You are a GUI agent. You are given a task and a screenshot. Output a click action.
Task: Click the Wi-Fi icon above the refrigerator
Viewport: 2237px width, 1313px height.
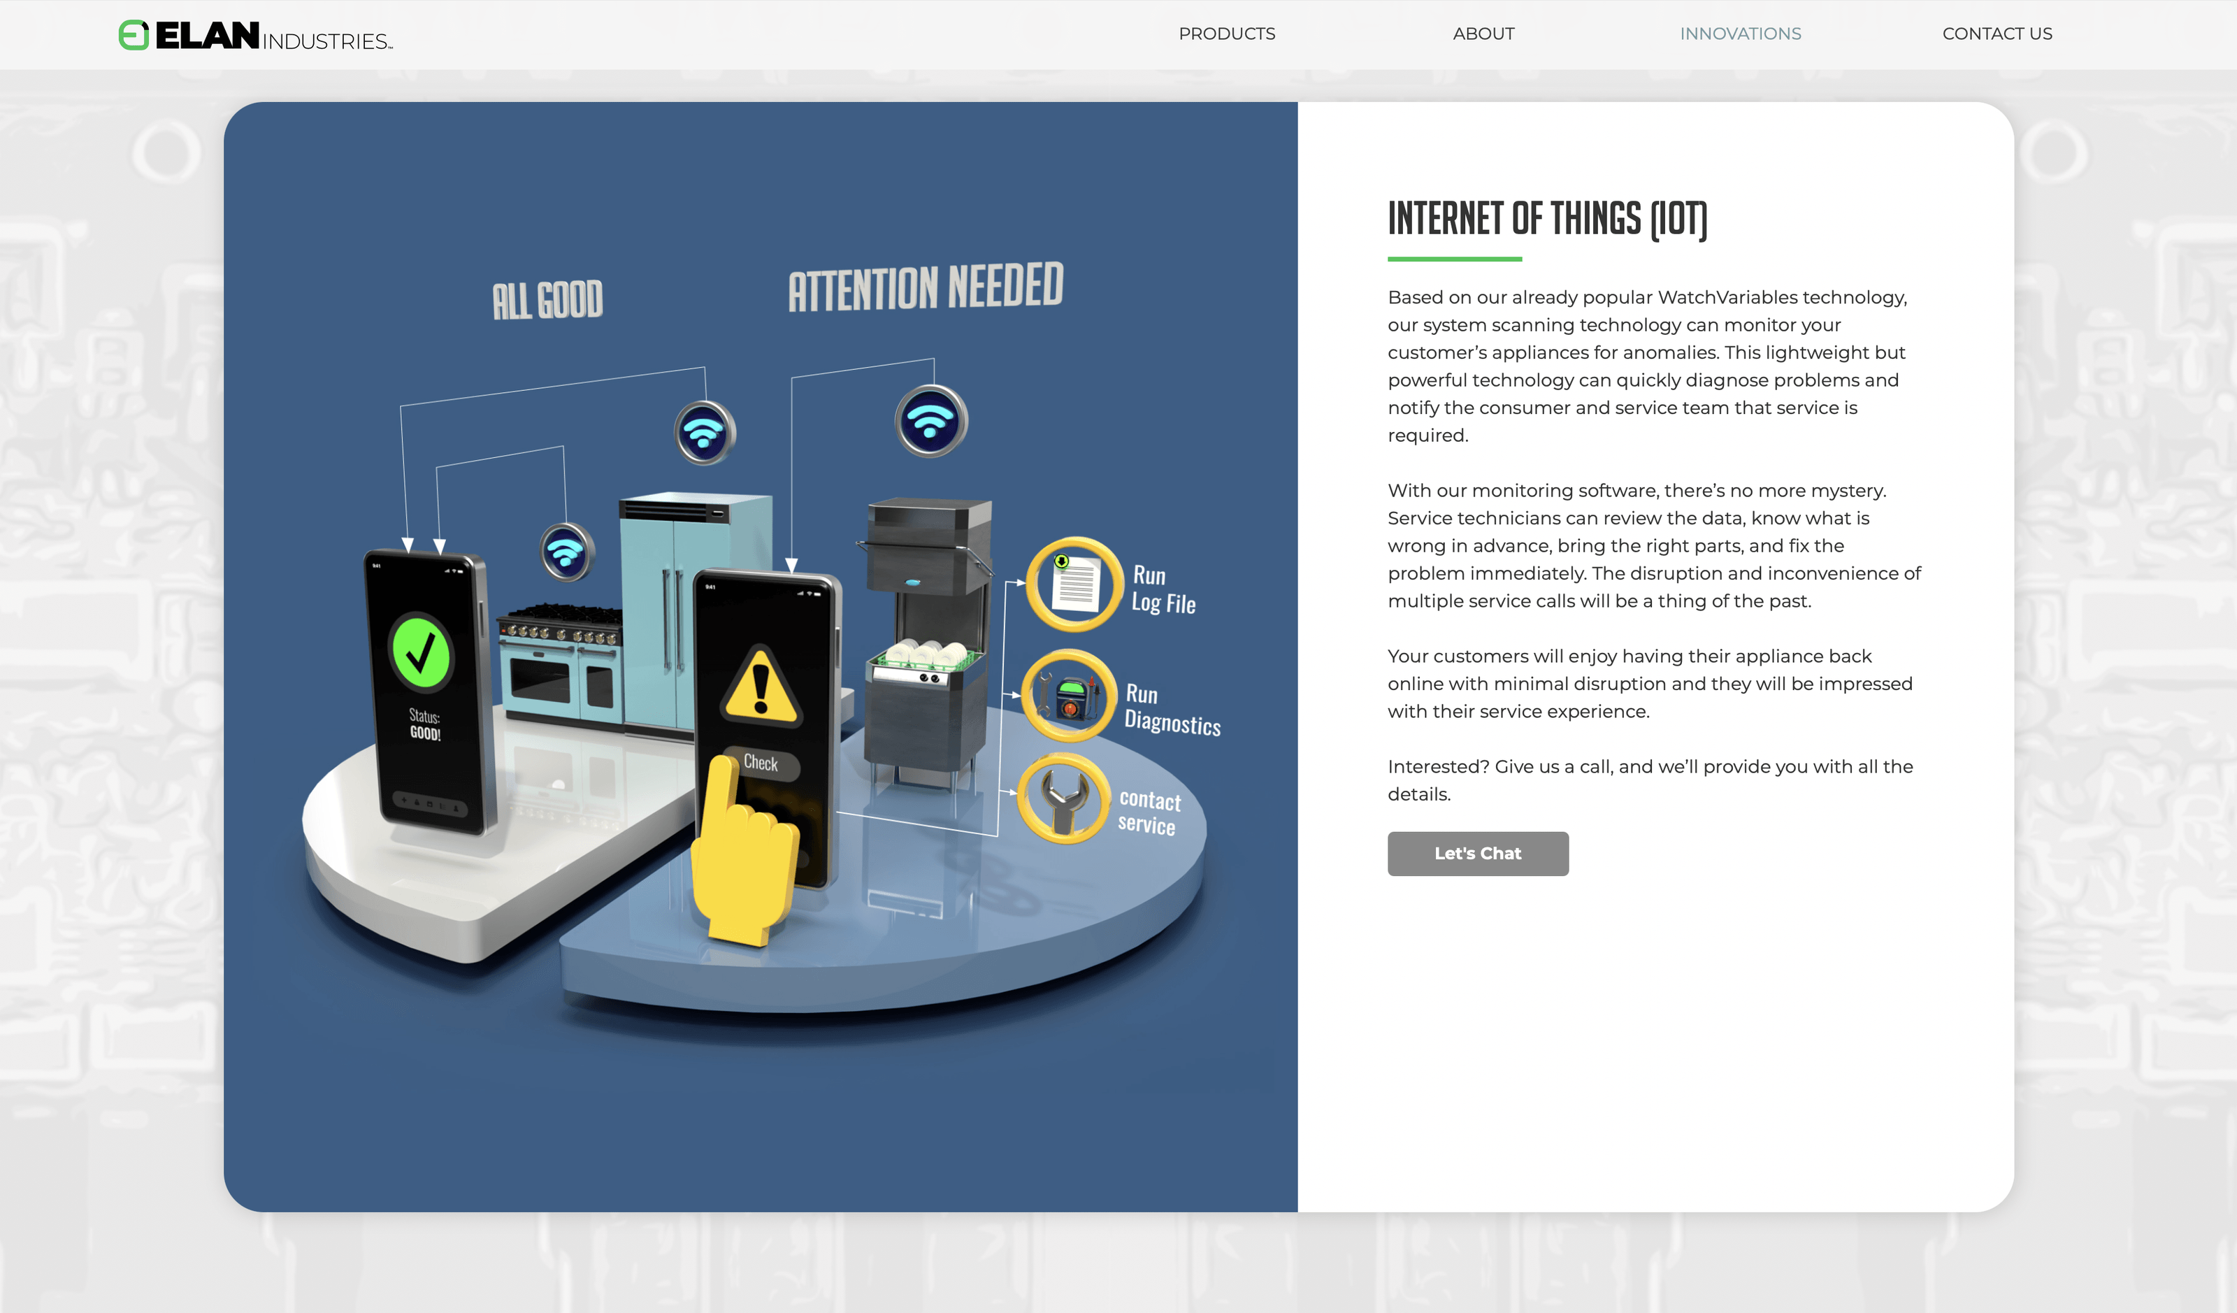[x=704, y=432]
